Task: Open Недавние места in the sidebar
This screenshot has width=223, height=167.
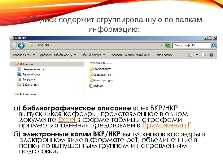Action: (33, 69)
